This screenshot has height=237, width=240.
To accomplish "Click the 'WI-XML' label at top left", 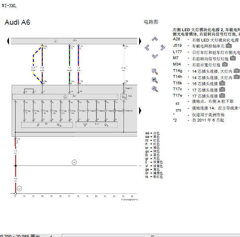I will [x=9, y=6].
